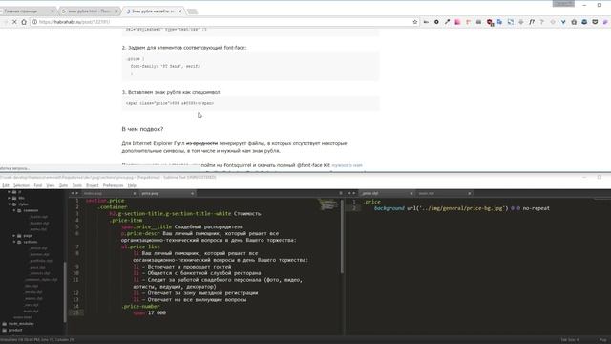Close the first Chrome tab 'Главная страница'

coord(53,11)
